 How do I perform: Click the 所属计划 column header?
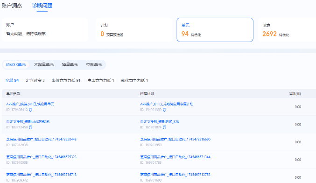pos(147,94)
